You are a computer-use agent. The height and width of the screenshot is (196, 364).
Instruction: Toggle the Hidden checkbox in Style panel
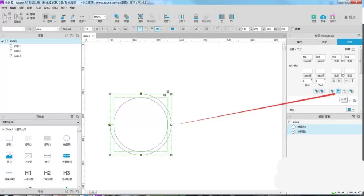tap(353, 49)
